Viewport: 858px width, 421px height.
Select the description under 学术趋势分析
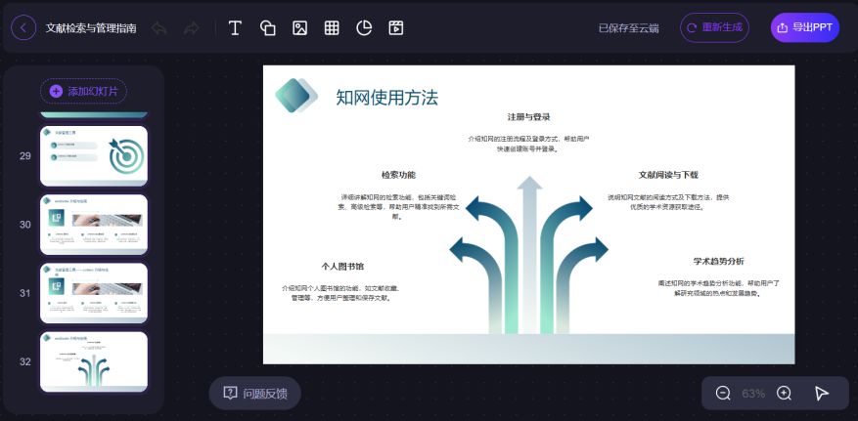coord(718,288)
